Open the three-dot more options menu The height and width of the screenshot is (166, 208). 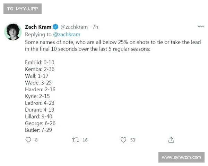[201, 27]
